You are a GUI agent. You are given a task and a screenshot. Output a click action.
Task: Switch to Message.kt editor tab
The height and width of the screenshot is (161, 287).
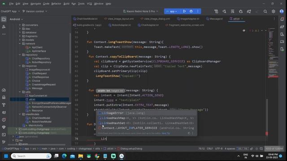(x=214, y=19)
